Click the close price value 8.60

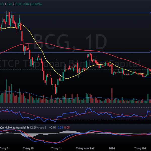click(18, 4)
